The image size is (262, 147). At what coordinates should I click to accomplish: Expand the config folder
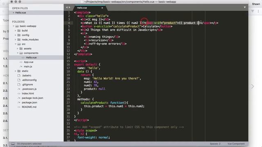(16, 35)
